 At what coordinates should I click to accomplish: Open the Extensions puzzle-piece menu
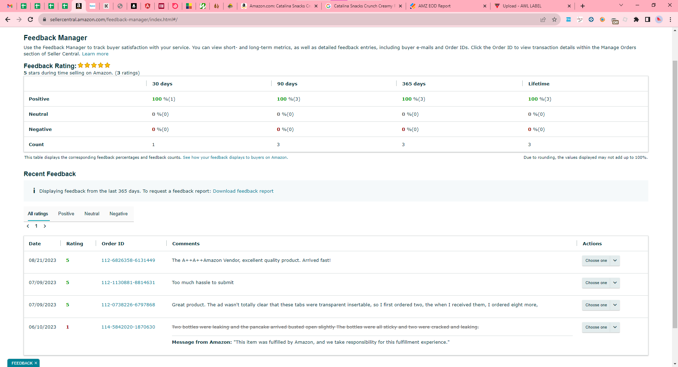[x=636, y=19]
